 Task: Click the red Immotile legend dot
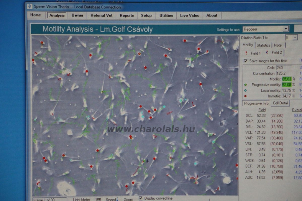[x=245, y=96]
